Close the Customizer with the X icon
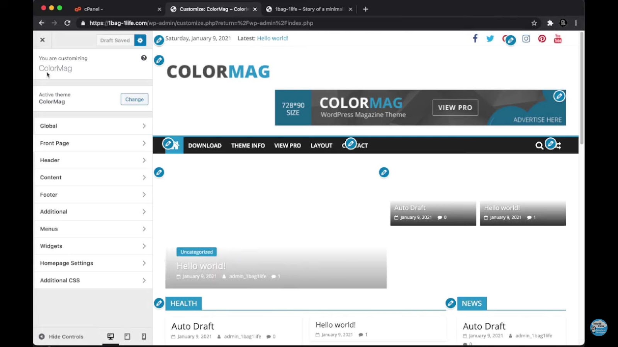618x347 pixels. 42,40
